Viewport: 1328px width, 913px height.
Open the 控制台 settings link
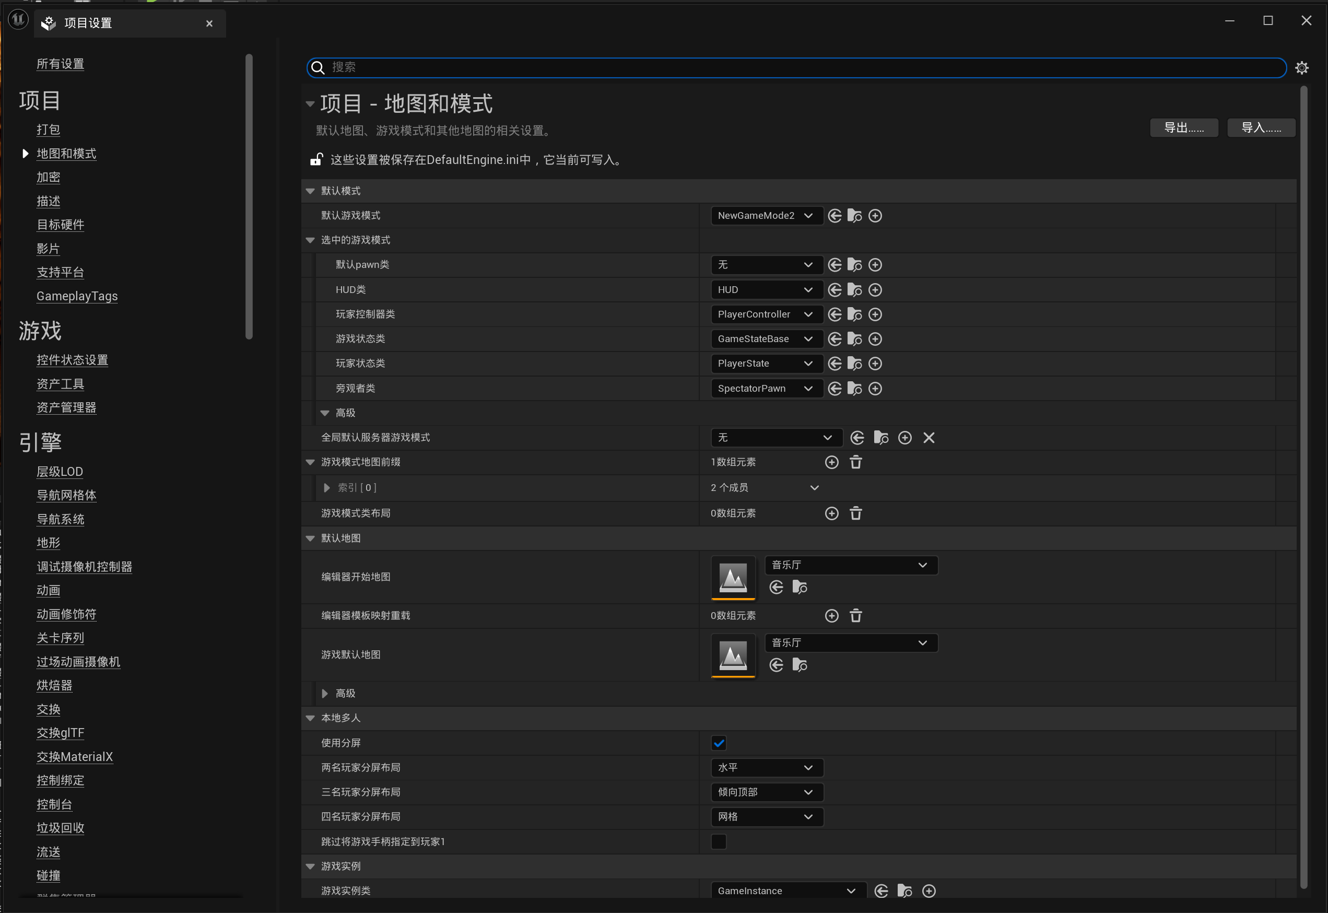[54, 805]
